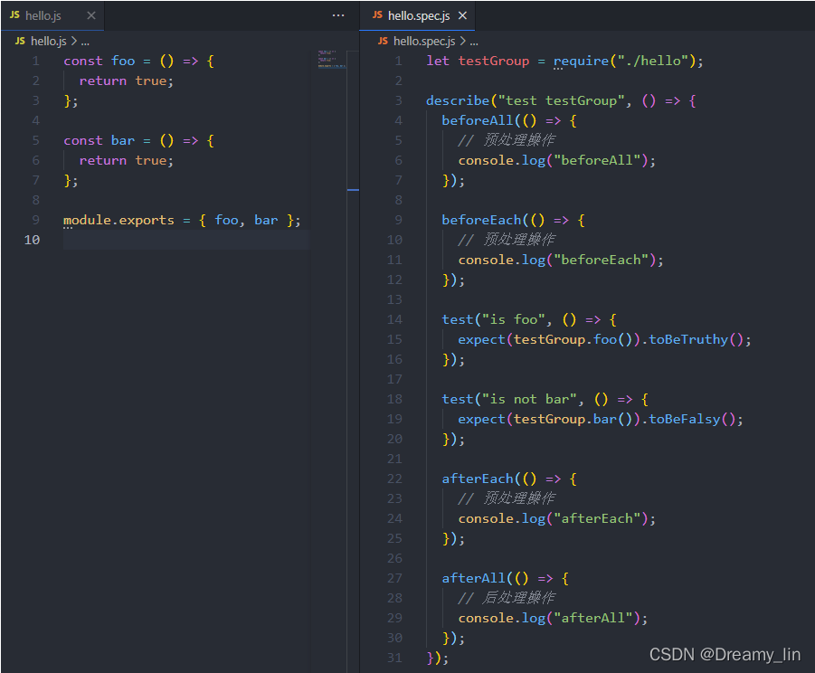This screenshot has width=815, height=673.
Task: Close the hello.js tab
Action: (x=91, y=15)
